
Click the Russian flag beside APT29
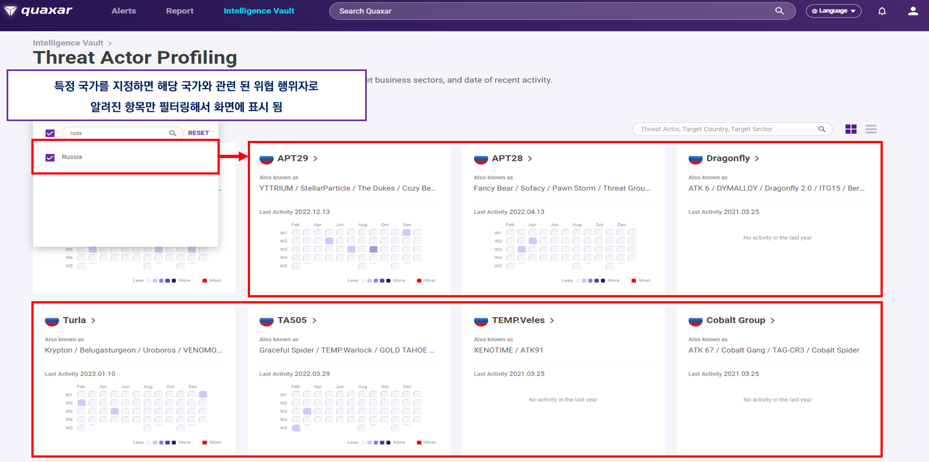267,159
